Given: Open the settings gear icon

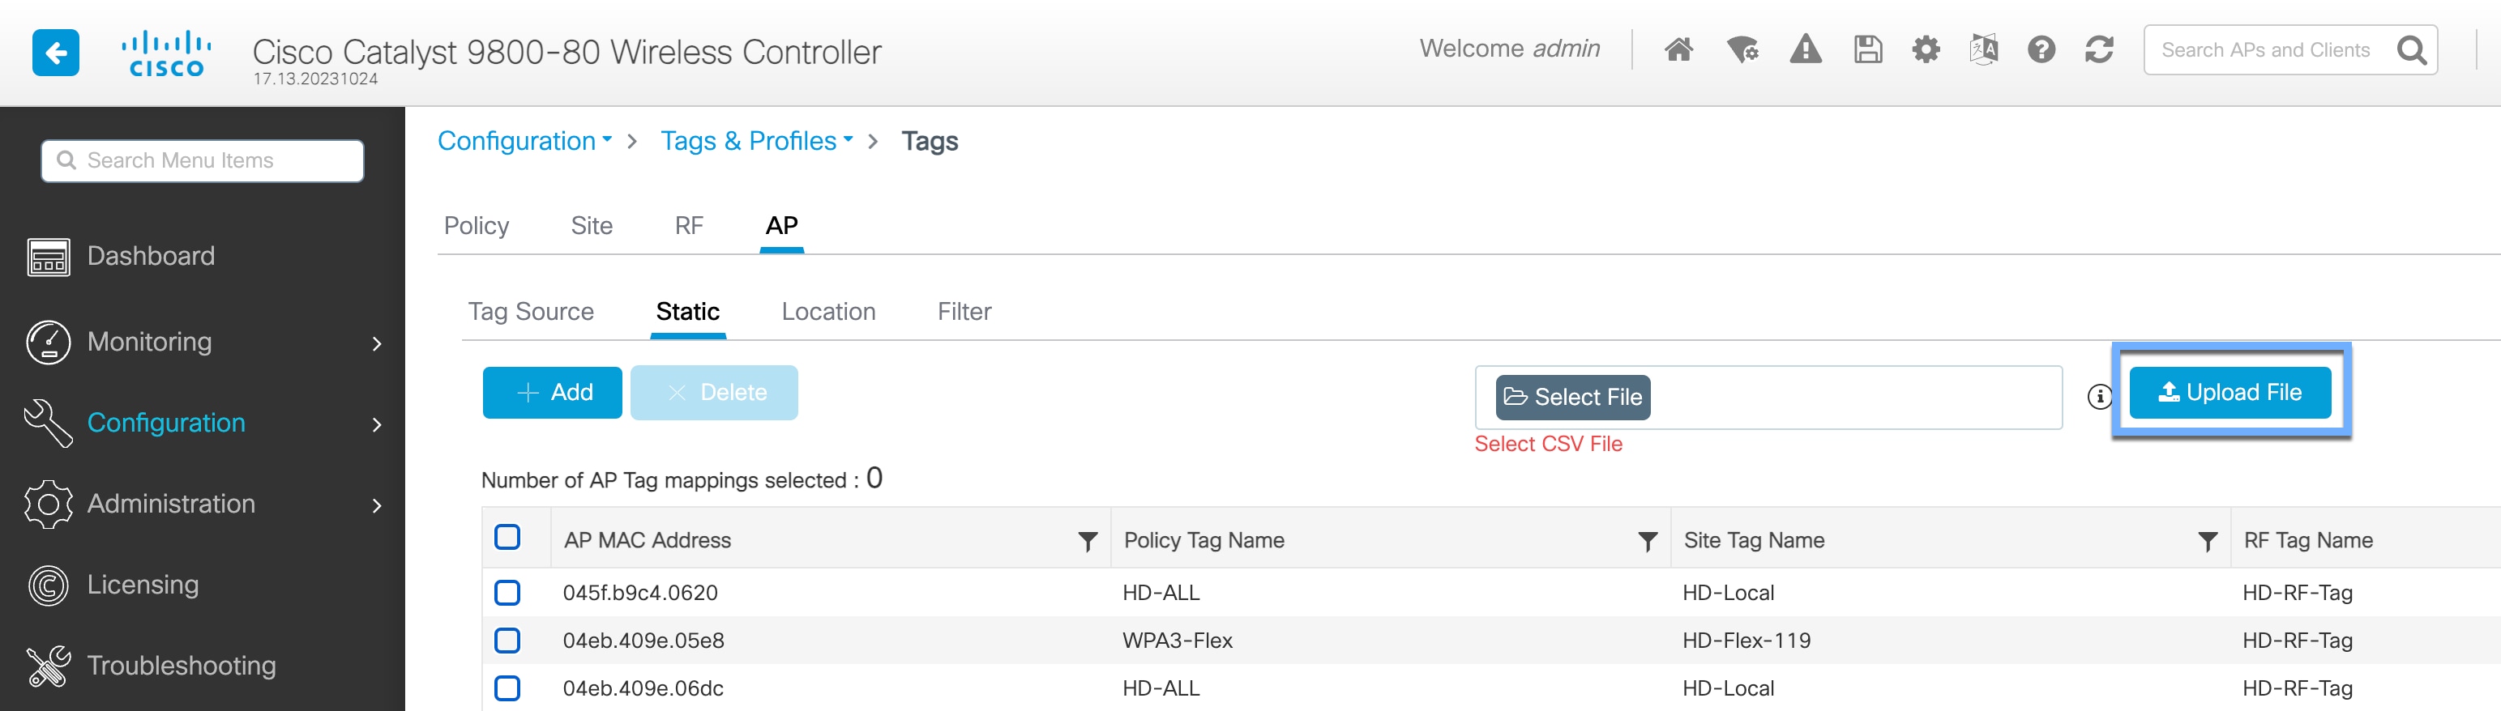Looking at the screenshot, I should 1926,49.
